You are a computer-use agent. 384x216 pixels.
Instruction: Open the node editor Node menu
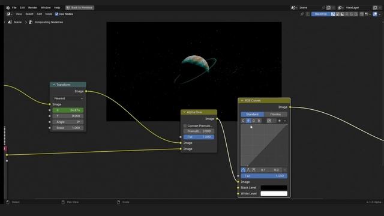pos(49,14)
